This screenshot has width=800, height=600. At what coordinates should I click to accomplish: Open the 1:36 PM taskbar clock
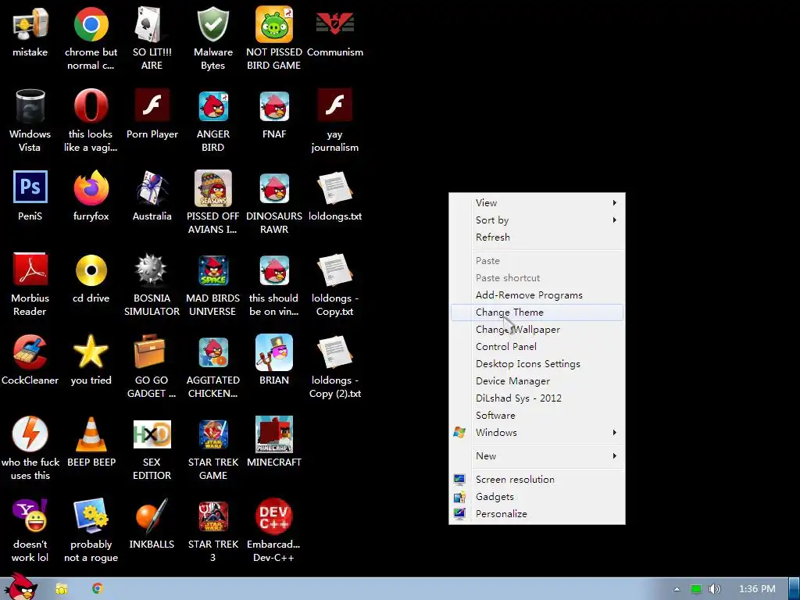point(757,589)
